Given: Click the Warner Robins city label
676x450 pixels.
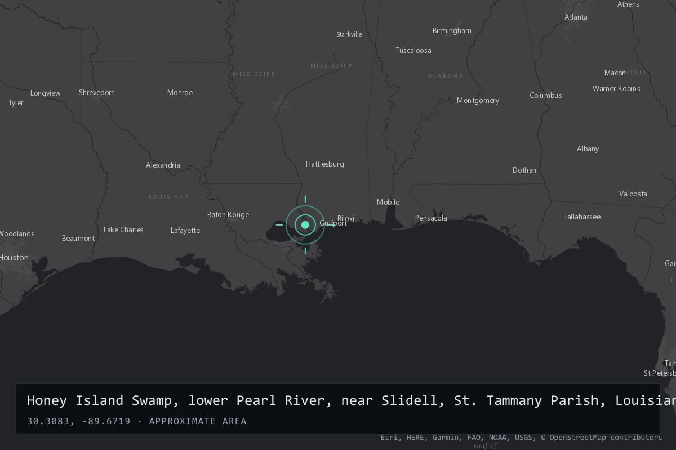Looking at the screenshot, I should pyautogui.click(x=616, y=88).
